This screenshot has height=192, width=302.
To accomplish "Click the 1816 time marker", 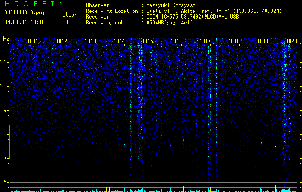I will coord(176,41).
